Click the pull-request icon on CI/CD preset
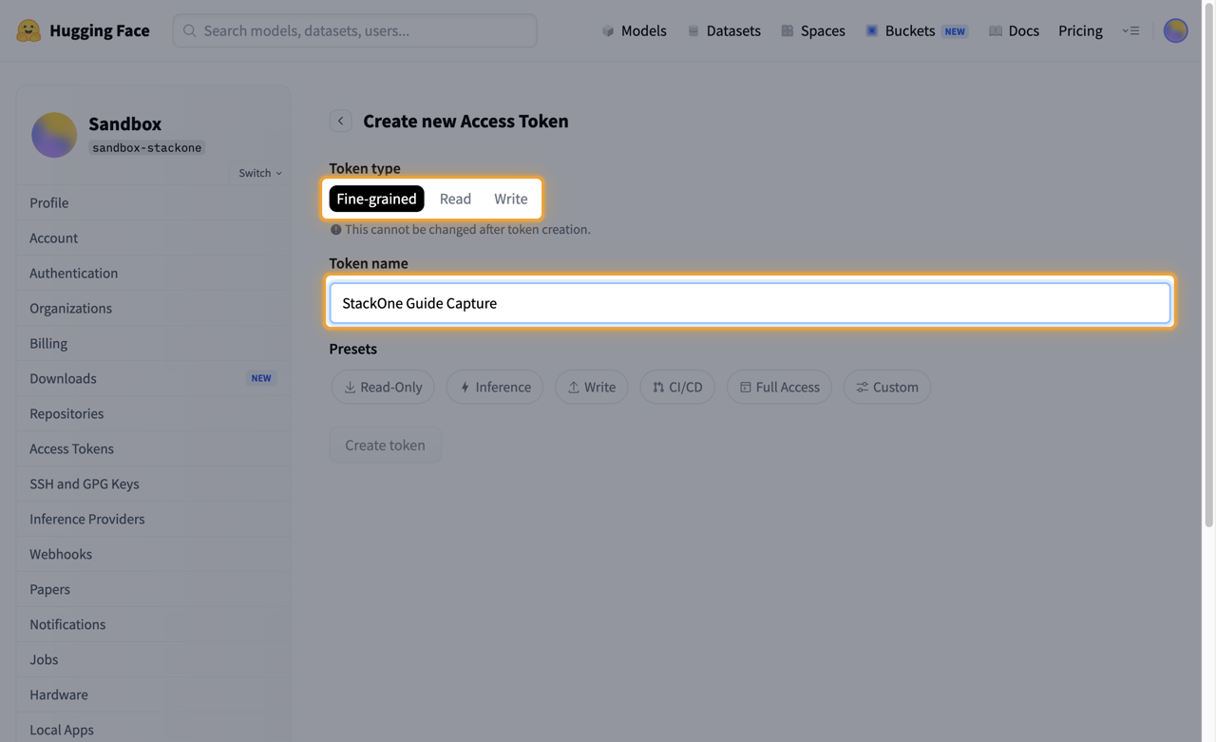The height and width of the screenshot is (742, 1216). 658,387
